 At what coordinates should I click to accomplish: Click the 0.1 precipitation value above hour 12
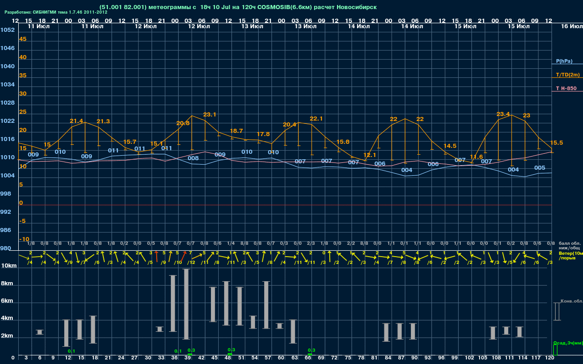72,351
